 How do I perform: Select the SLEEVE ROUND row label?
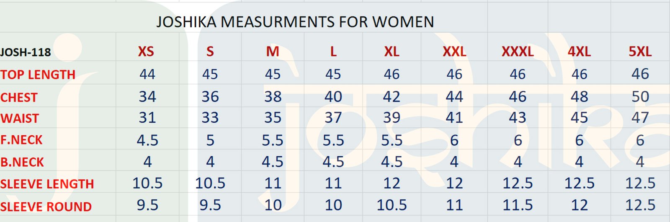coord(46,207)
